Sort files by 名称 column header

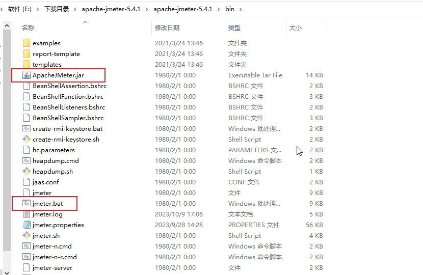click(28, 28)
